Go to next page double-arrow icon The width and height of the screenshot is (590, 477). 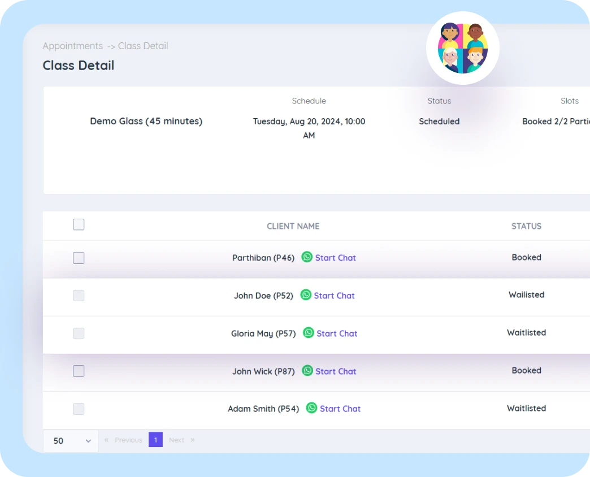click(x=193, y=440)
